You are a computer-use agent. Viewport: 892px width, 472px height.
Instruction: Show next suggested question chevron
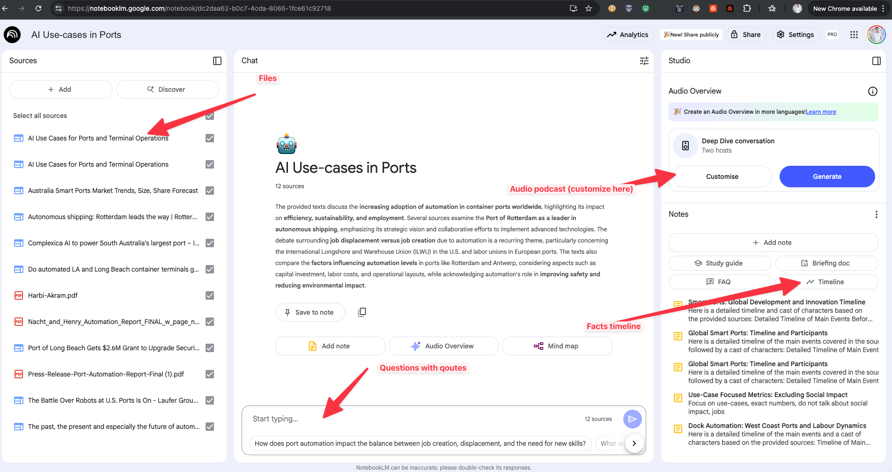point(634,443)
